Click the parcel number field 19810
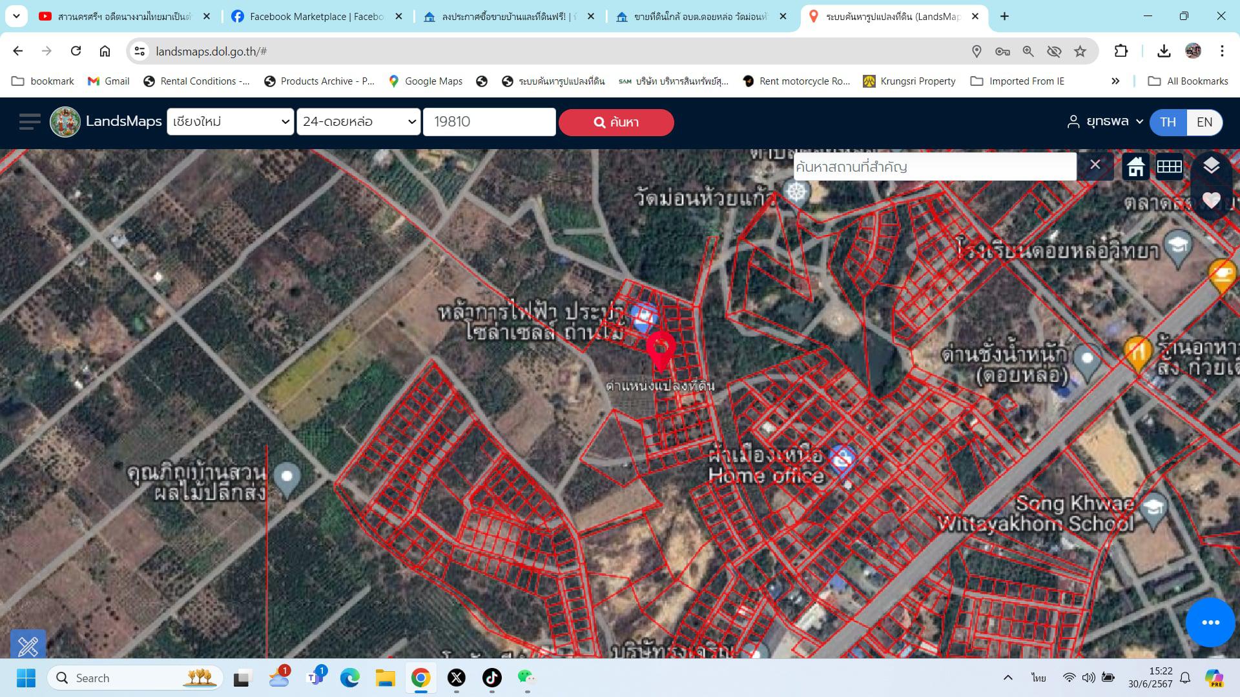 [489, 121]
